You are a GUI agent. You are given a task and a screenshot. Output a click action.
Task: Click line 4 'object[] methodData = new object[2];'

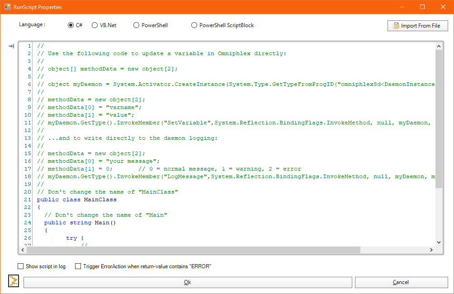click(107, 69)
